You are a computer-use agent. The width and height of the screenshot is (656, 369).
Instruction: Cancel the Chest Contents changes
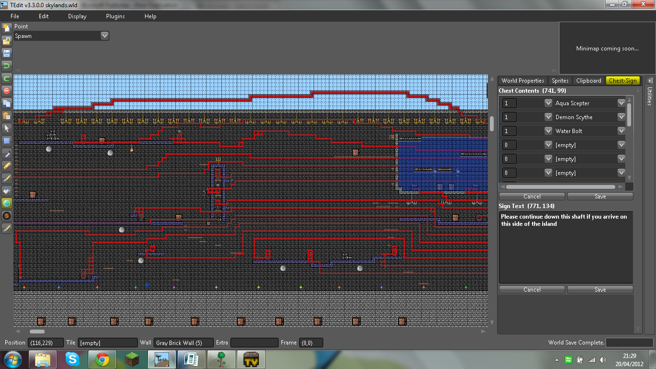point(532,197)
